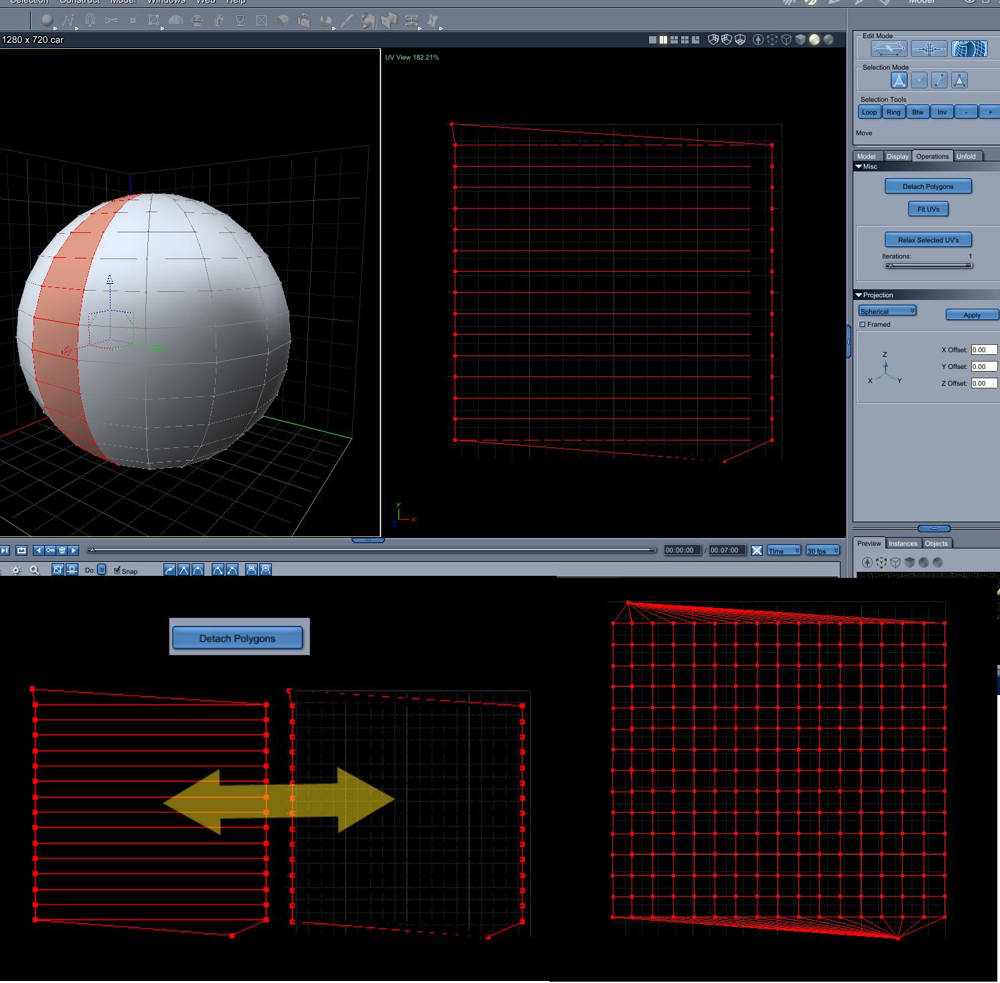
Task: Select the half-dome tool icon
Action: pos(175,21)
